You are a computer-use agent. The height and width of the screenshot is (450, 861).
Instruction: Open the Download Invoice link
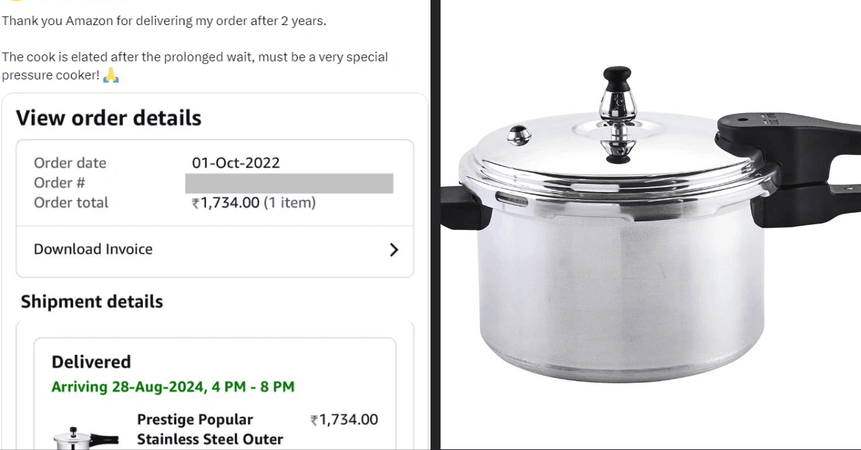point(93,249)
